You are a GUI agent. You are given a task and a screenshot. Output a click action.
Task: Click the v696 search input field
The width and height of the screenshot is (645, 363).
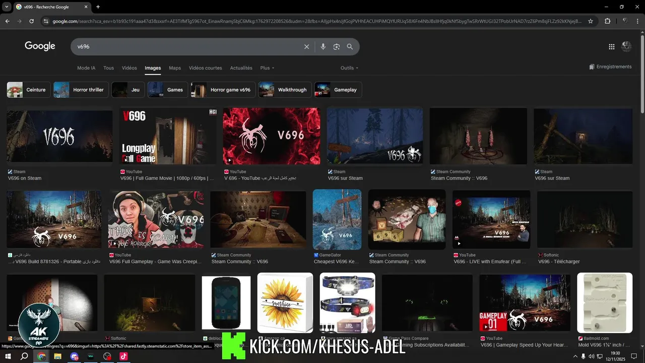186,46
